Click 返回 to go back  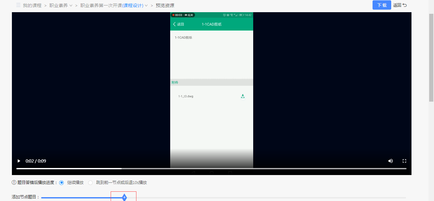400,5
